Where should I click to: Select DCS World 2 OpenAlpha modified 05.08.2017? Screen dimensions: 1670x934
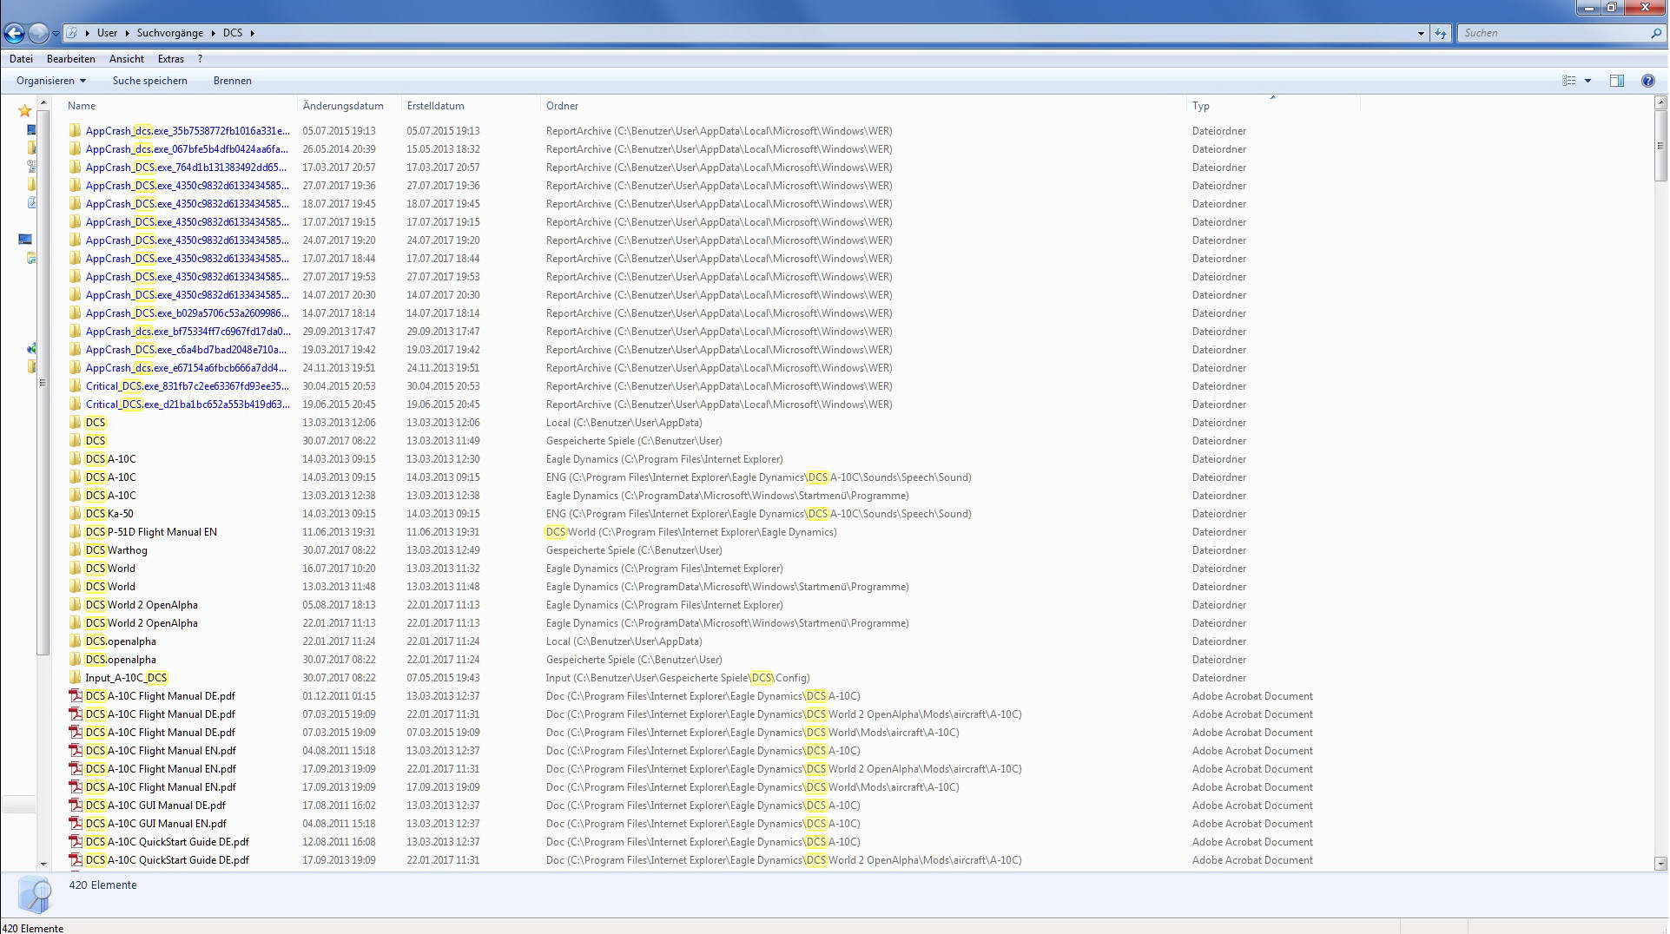[142, 605]
